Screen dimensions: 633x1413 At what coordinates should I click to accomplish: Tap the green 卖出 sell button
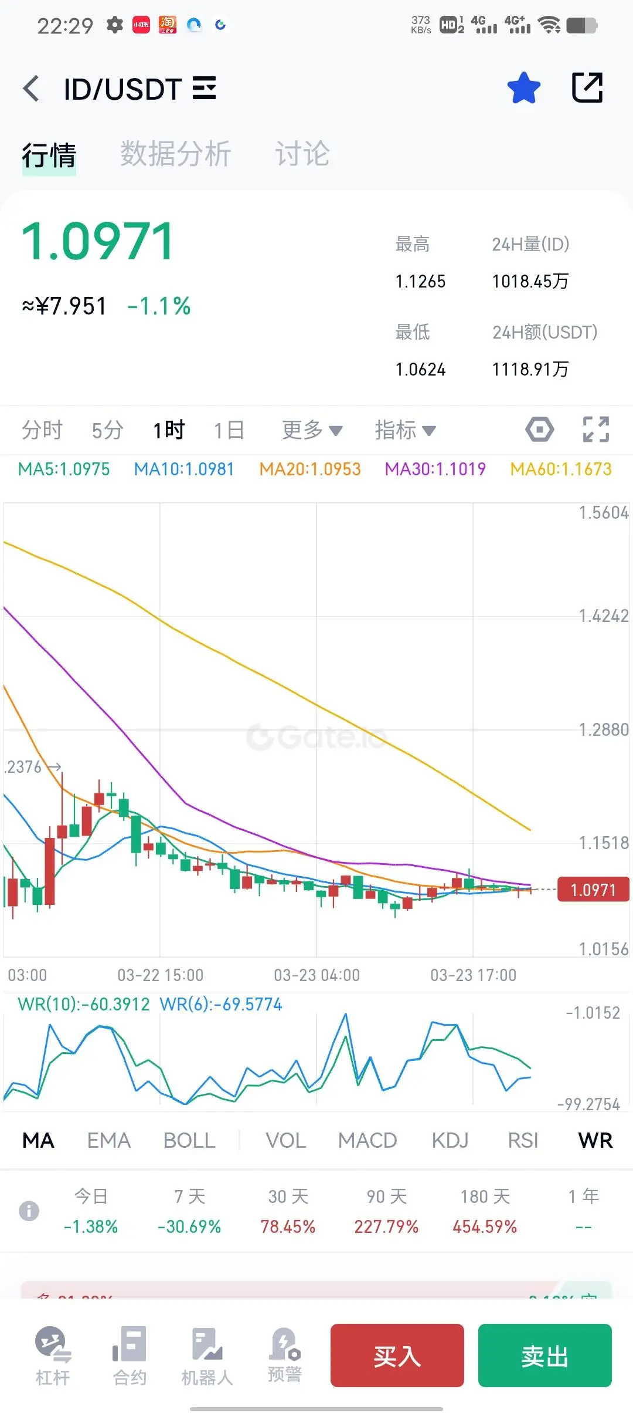[545, 1355]
